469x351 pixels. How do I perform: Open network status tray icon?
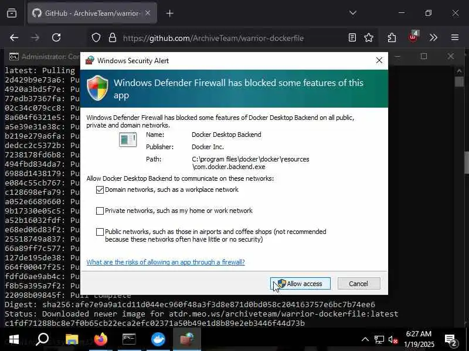click(x=379, y=339)
